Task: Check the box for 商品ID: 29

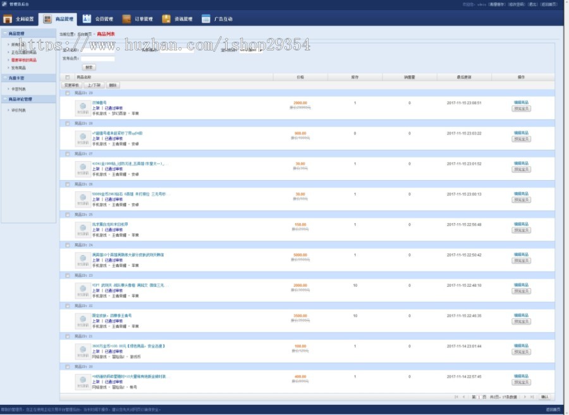Action: [68, 93]
